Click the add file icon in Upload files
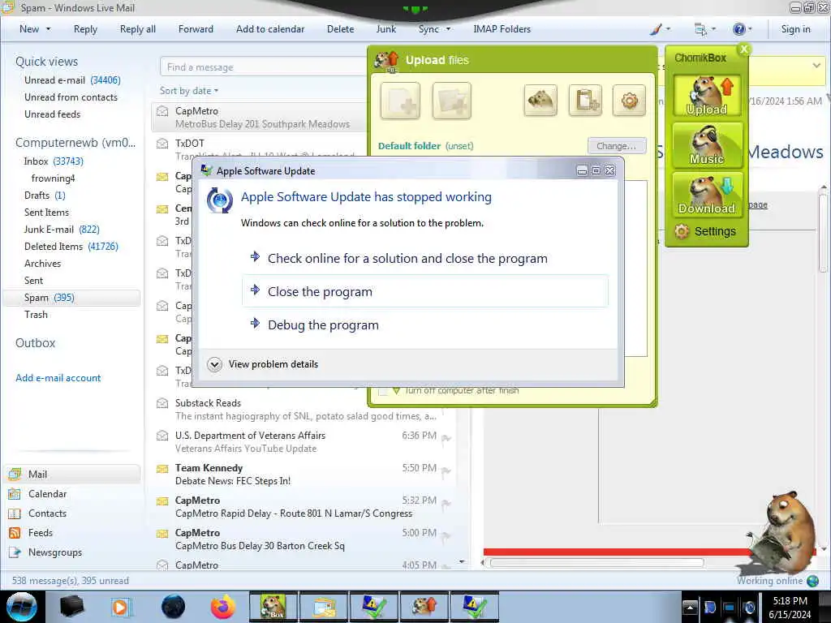The width and height of the screenshot is (831, 623). [400, 101]
